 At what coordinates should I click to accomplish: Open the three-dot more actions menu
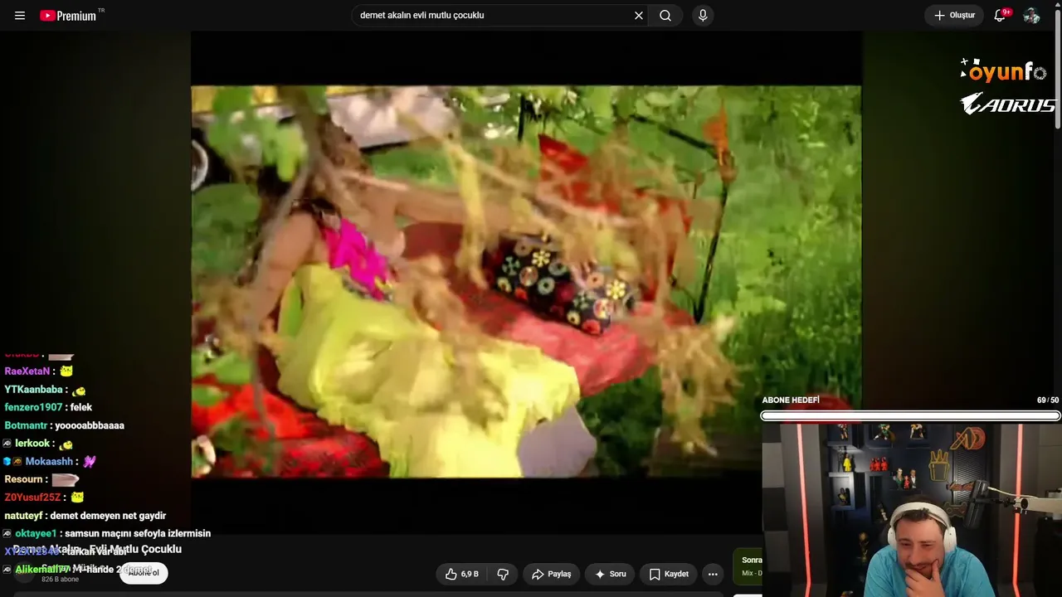713,574
